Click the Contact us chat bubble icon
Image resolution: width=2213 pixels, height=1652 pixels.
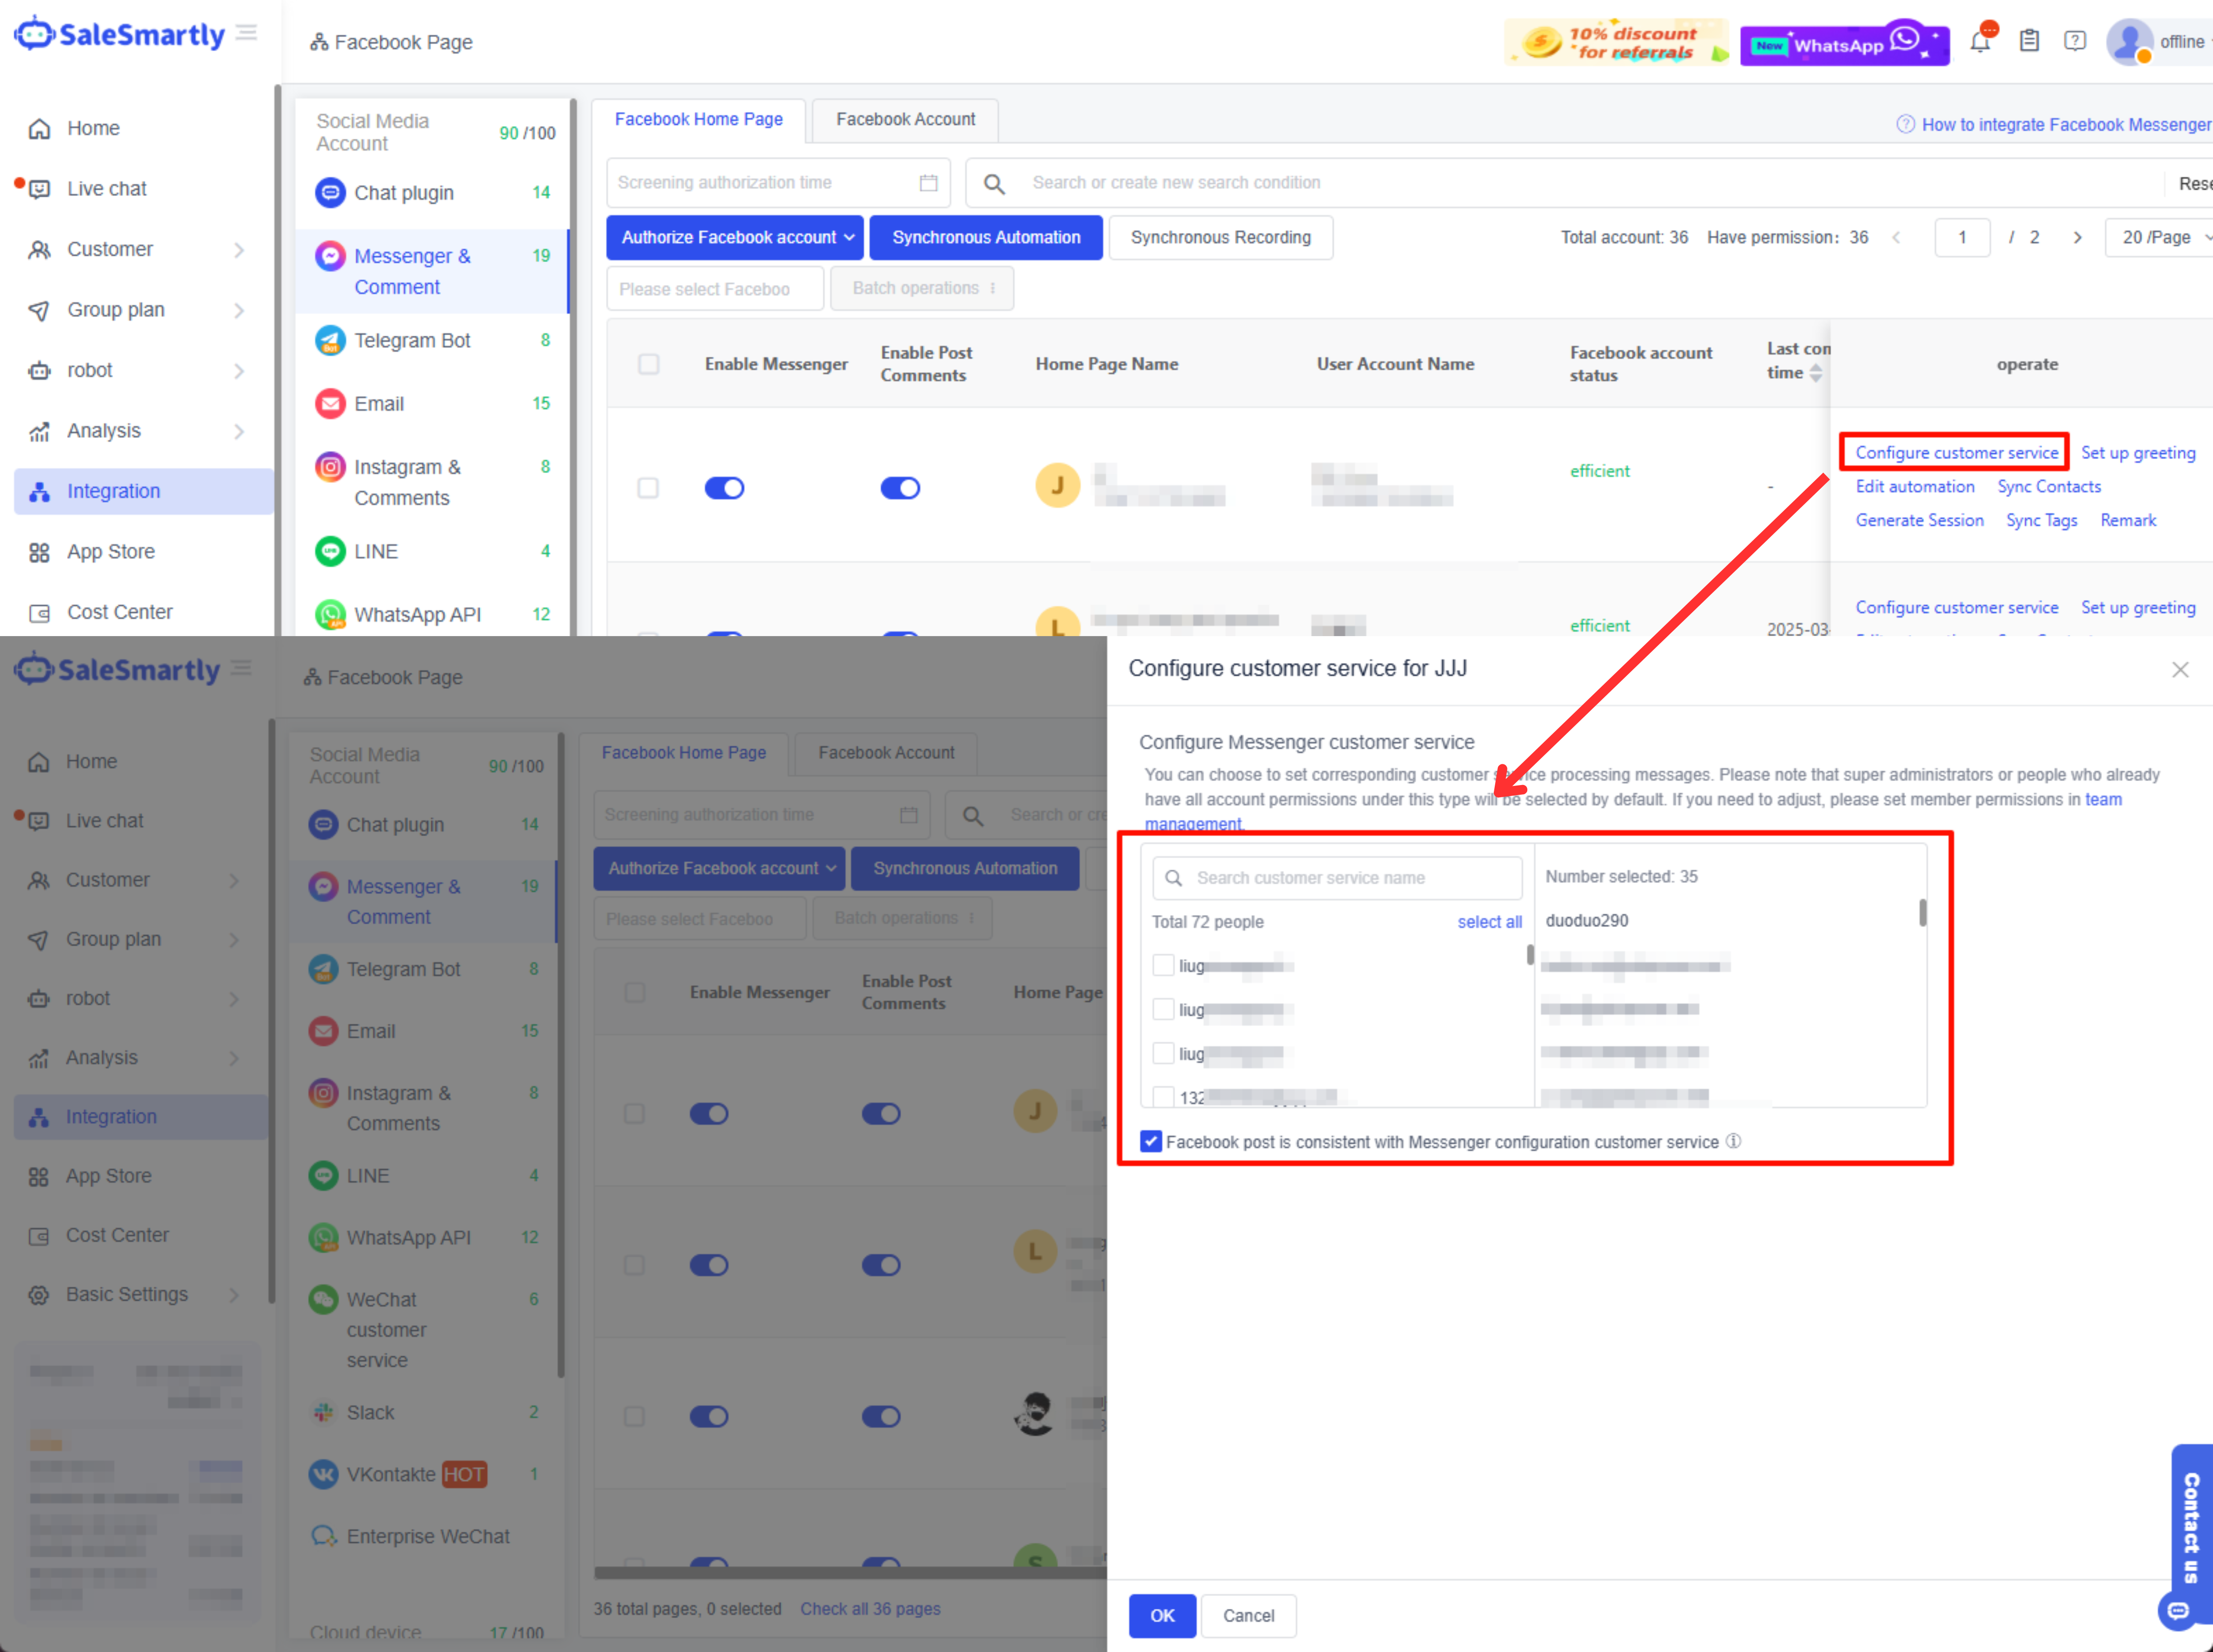coord(2178,1611)
